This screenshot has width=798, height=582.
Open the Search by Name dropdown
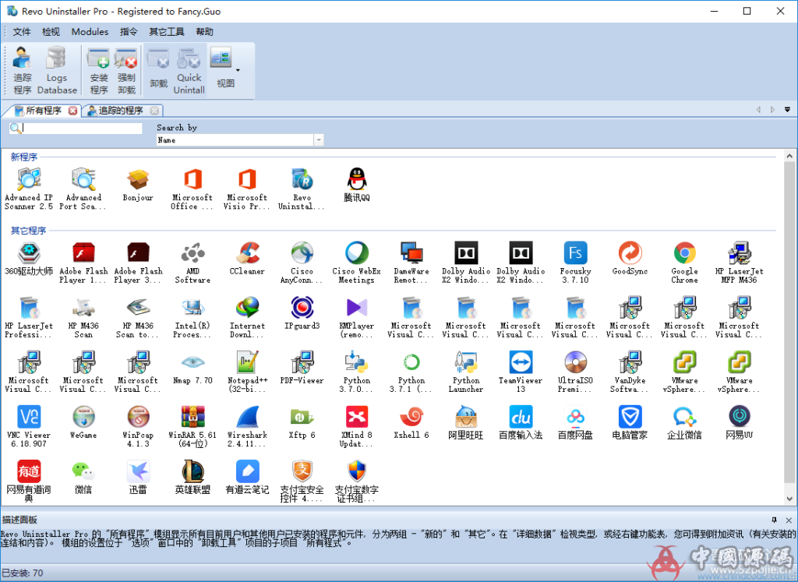coord(318,139)
